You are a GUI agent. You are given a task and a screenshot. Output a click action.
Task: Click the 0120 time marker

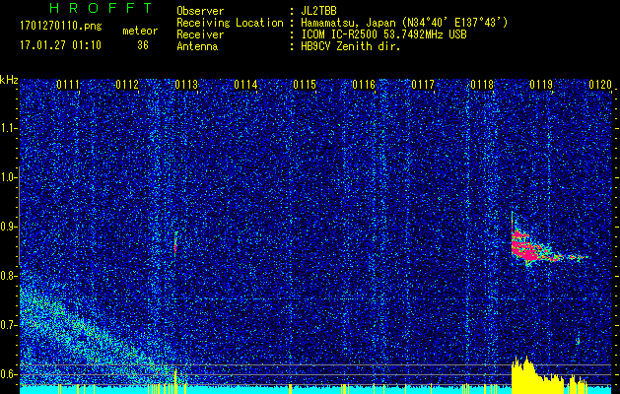[599, 85]
